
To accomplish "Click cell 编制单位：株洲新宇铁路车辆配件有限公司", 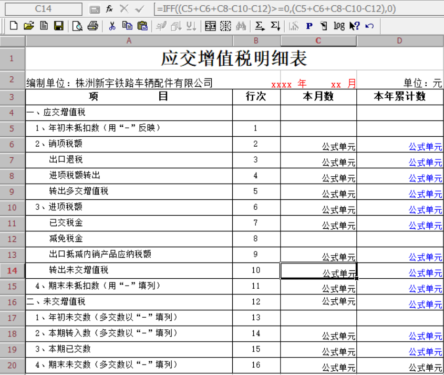I will coord(119,83).
